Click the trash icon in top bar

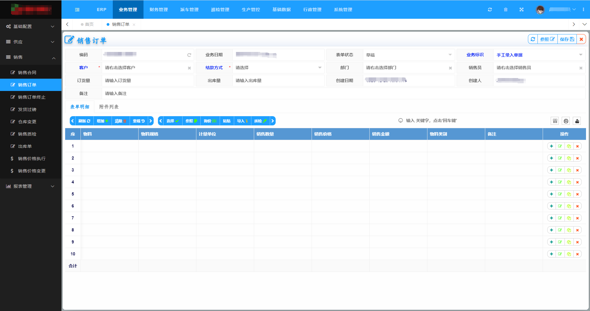pyautogui.click(x=505, y=10)
